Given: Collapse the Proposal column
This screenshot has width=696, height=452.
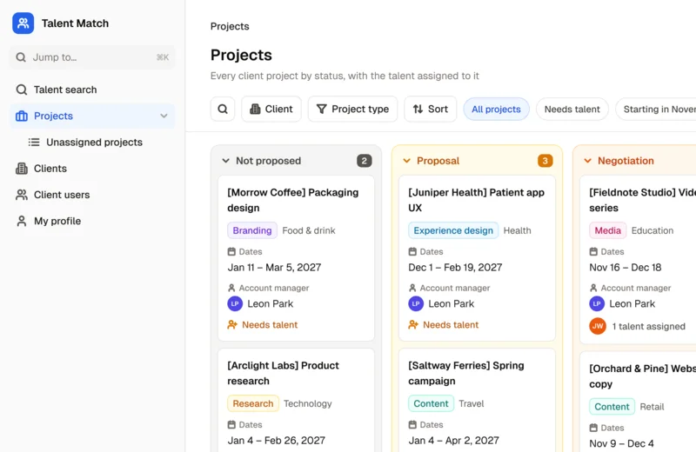Looking at the screenshot, I should (x=406, y=161).
